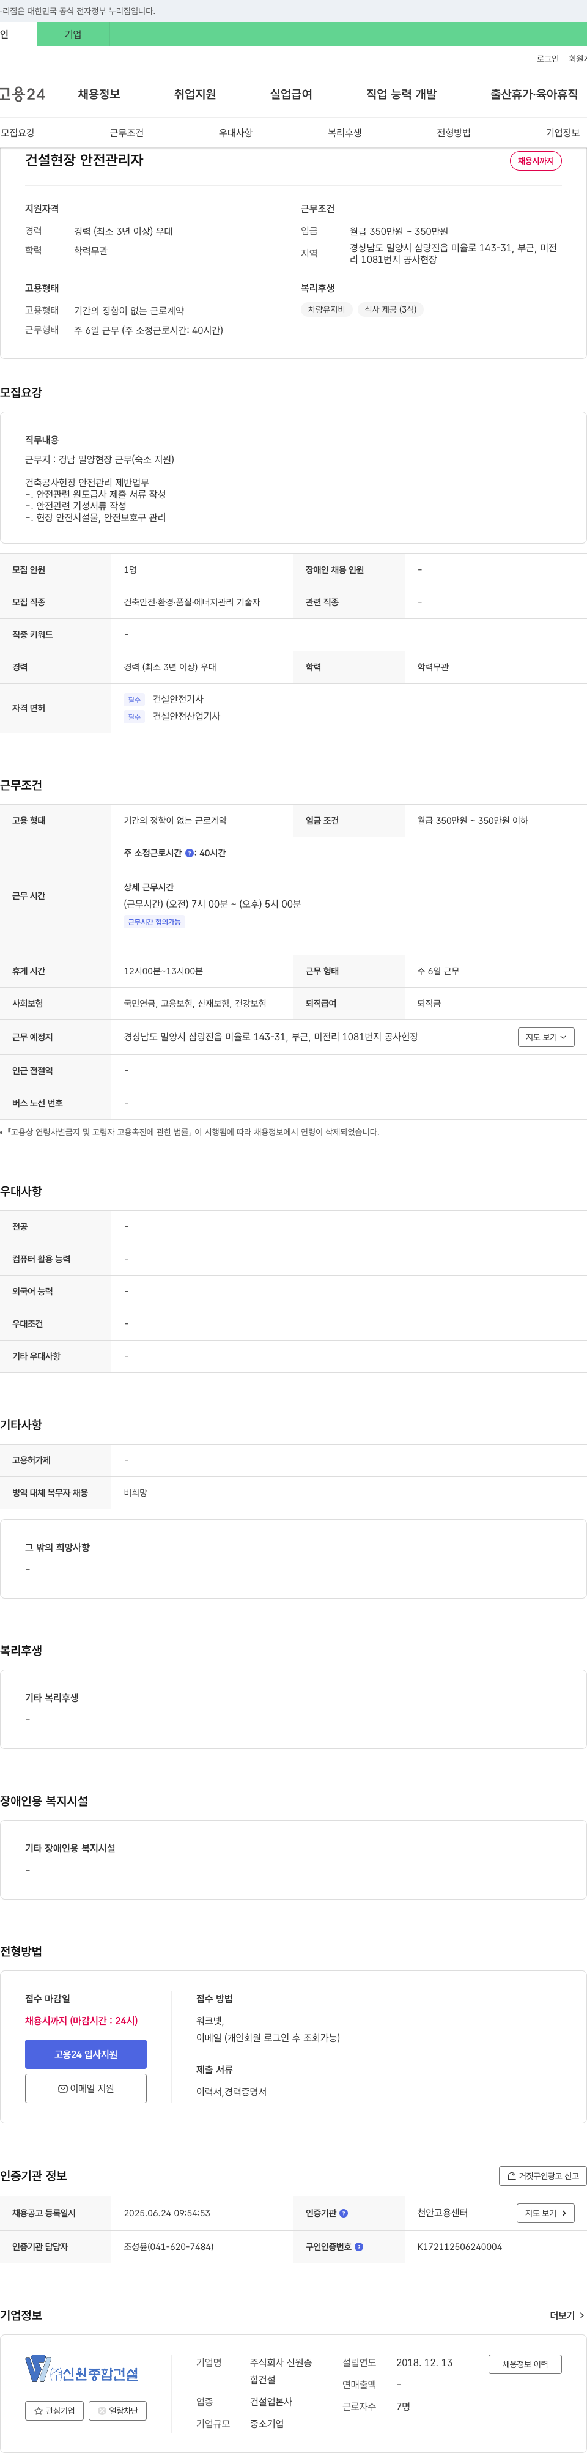Click the 차량유지비 benefit tag
This screenshot has width=587, height=2453.
pos(327,309)
